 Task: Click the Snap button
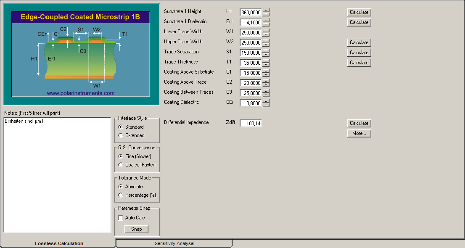coord(136,229)
